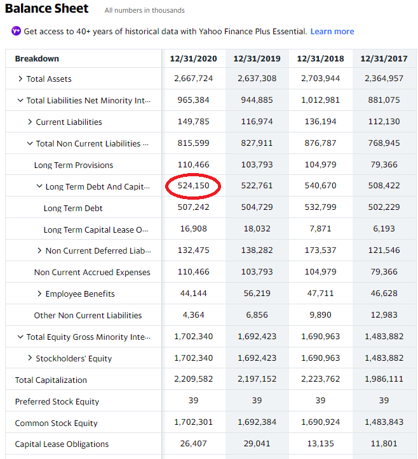
Task: Collapse Total Non Current Liabilities row
Action: [30, 143]
